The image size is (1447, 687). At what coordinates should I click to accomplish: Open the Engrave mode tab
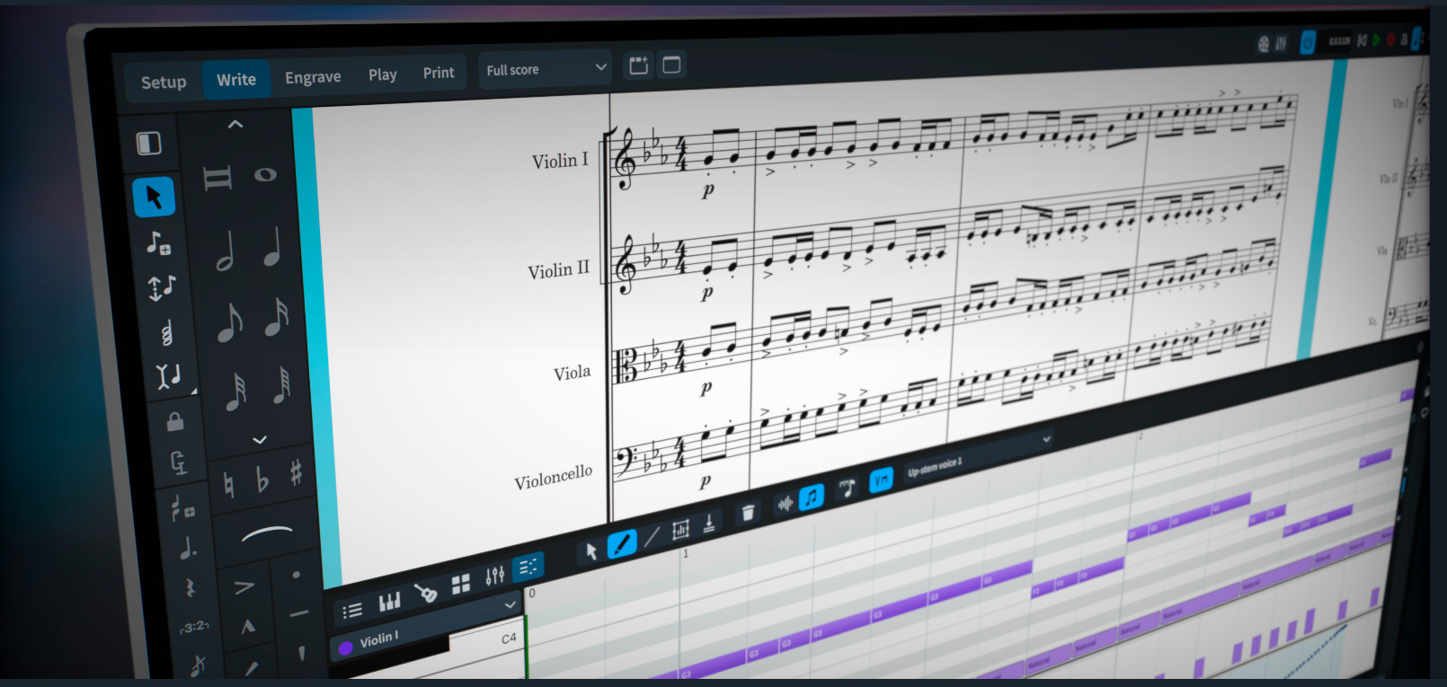pyautogui.click(x=313, y=77)
